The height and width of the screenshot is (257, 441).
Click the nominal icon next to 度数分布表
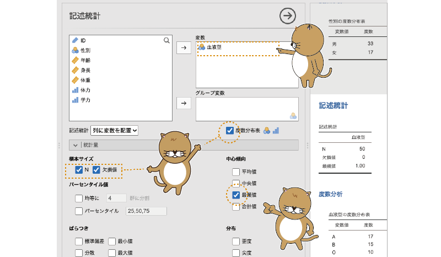(x=267, y=131)
